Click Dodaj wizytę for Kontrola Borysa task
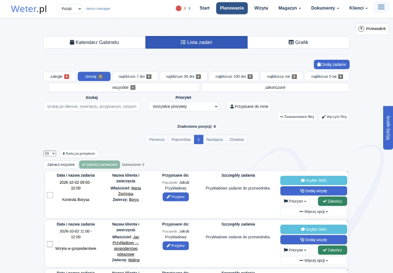This screenshot has width=393, height=273. pos(314,191)
